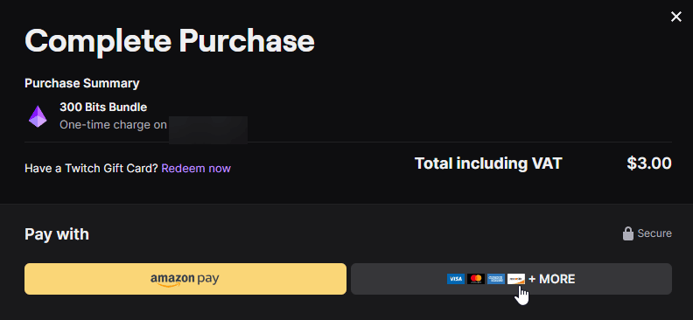This screenshot has width=693, height=320.
Task: Click the Mastercard logo icon
Action: point(475,279)
